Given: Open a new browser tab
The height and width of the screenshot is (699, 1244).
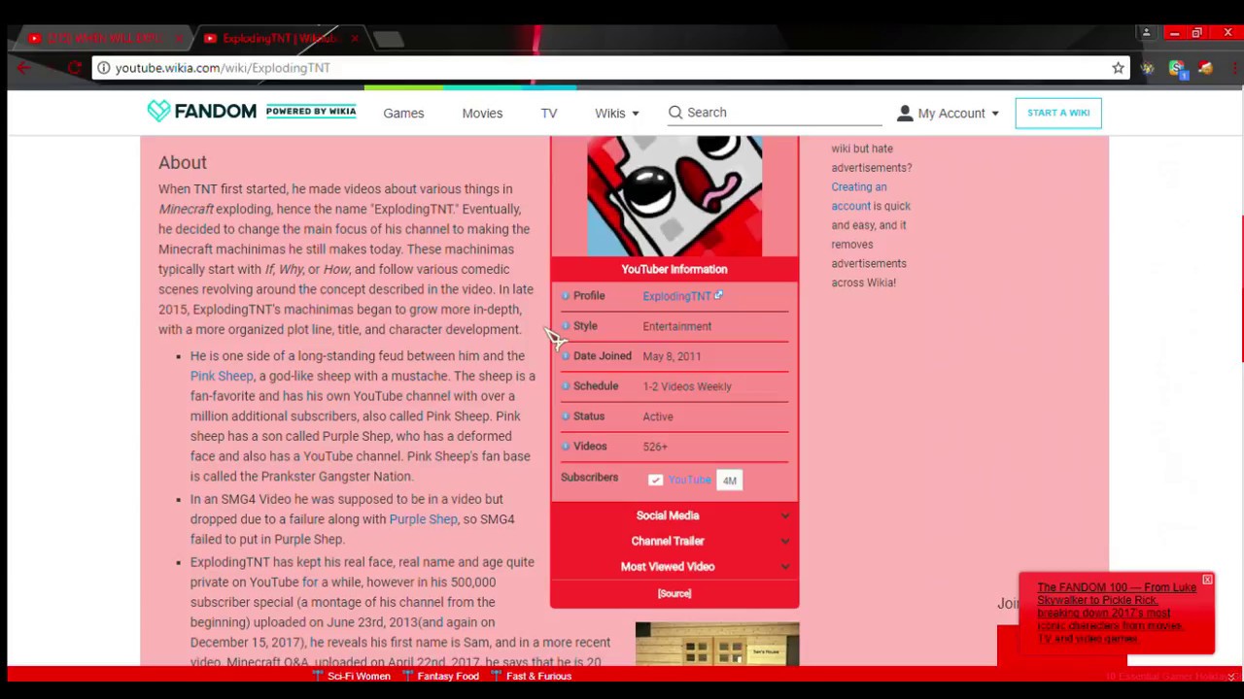Looking at the screenshot, I should pyautogui.click(x=388, y=39).
